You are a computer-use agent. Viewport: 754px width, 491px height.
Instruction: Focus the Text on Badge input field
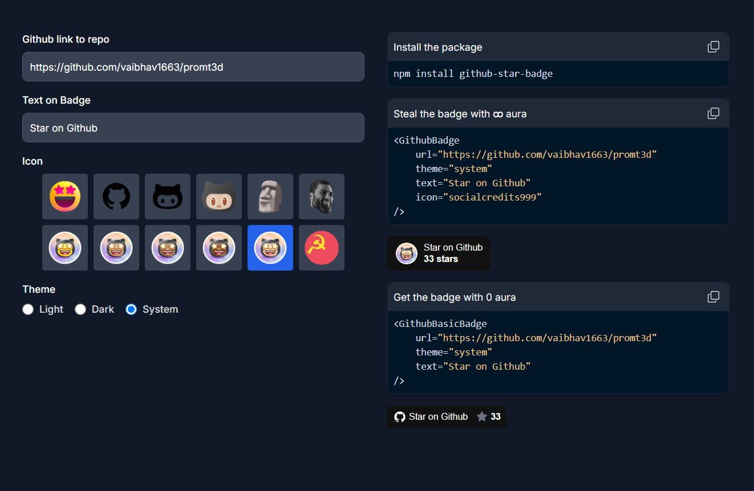[193, 128]
